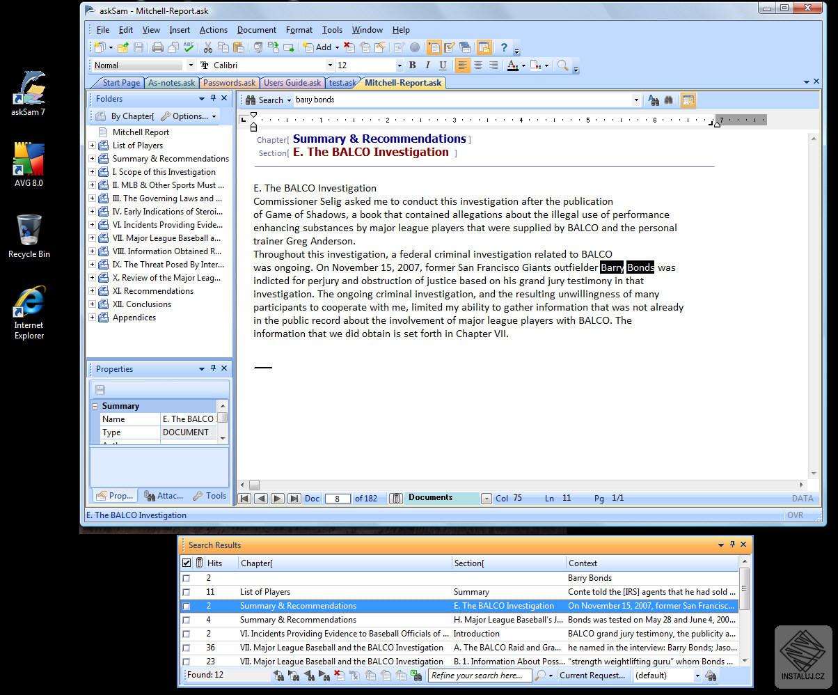Image resolution: width=838 pixels, height=695 pixels.
Task: Toggle Align Left paragraph alignment
Action: [x=462, y=65]
